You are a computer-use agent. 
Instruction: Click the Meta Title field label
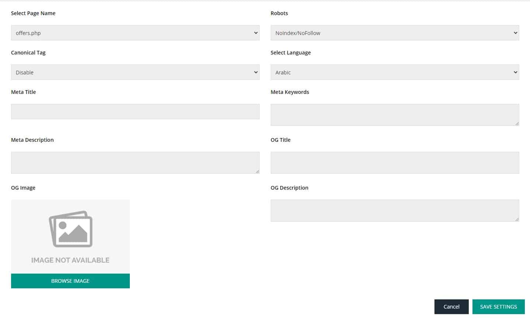click(x=24, y=92)
